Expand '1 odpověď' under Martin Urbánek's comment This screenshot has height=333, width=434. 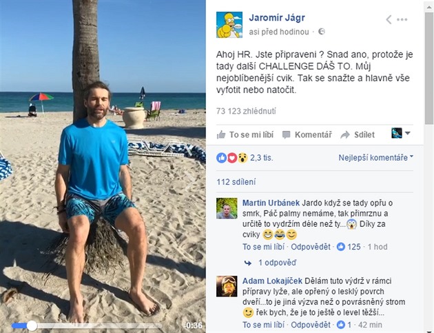tap(277, 263)
